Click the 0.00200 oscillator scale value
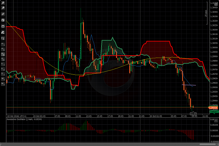This screenshot has height=146, width=219. point(214,125)
